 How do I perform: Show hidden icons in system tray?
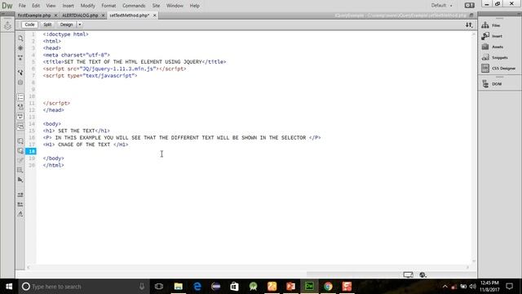[x=445, y=287]
